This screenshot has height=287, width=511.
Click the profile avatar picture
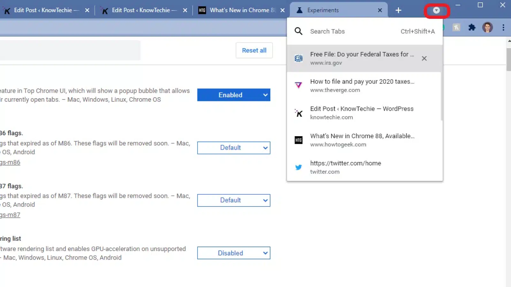[x=488, y=27]
